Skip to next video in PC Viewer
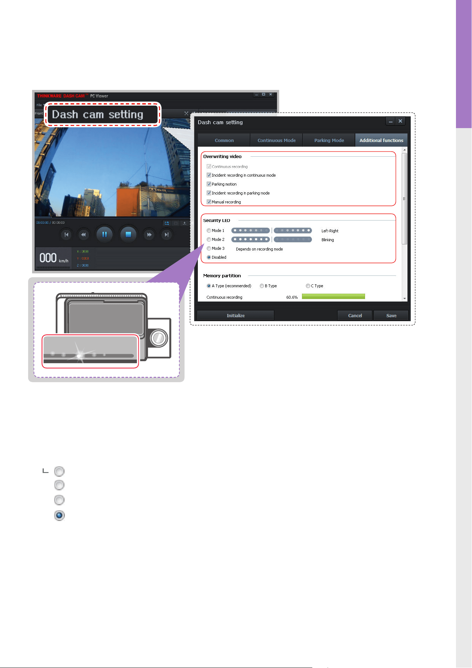 click(x=166, y=235)
